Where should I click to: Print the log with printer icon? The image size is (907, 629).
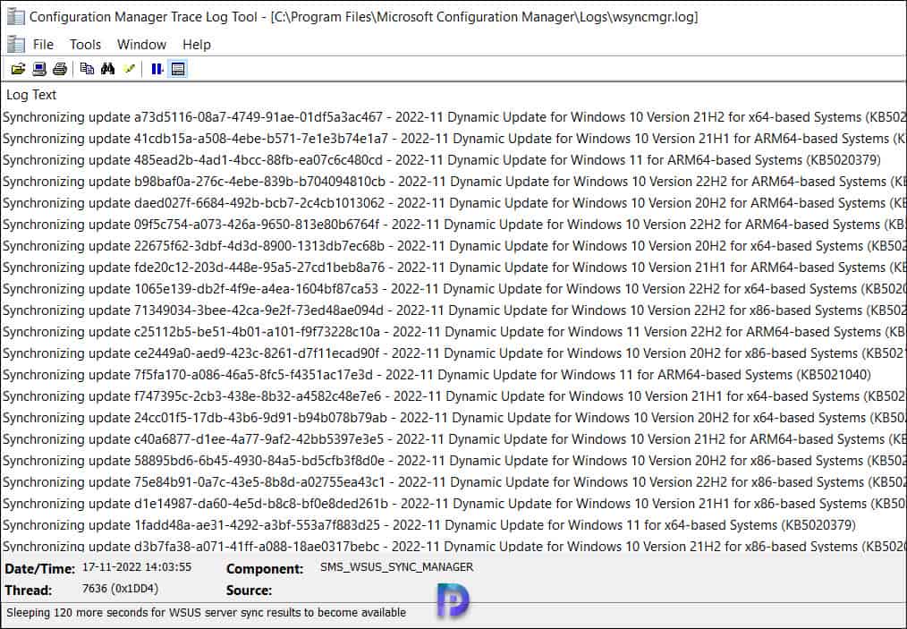(x=60, y=70)
